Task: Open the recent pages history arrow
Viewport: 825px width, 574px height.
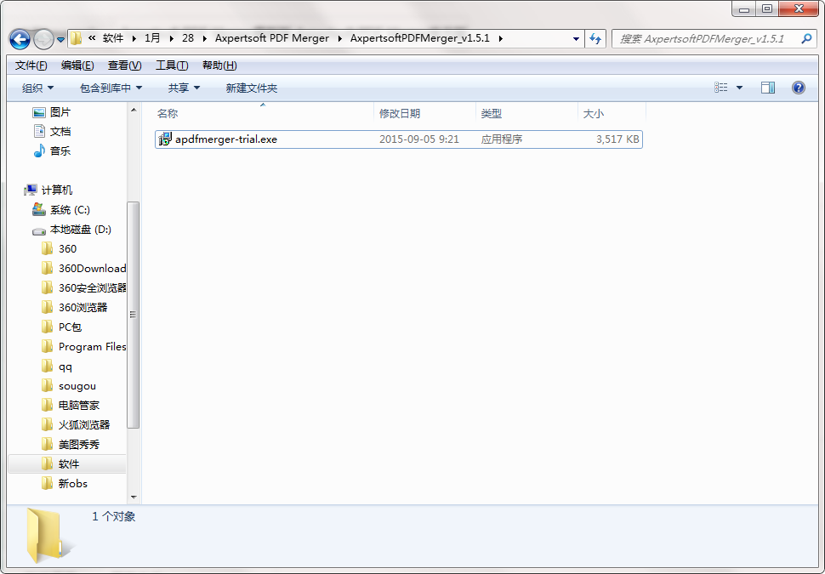Action: 60,39
